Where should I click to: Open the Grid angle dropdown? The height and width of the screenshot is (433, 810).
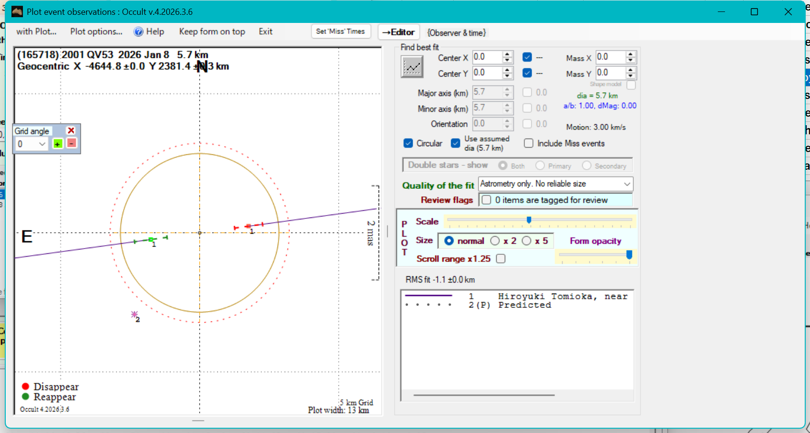[x=42, y=144]
